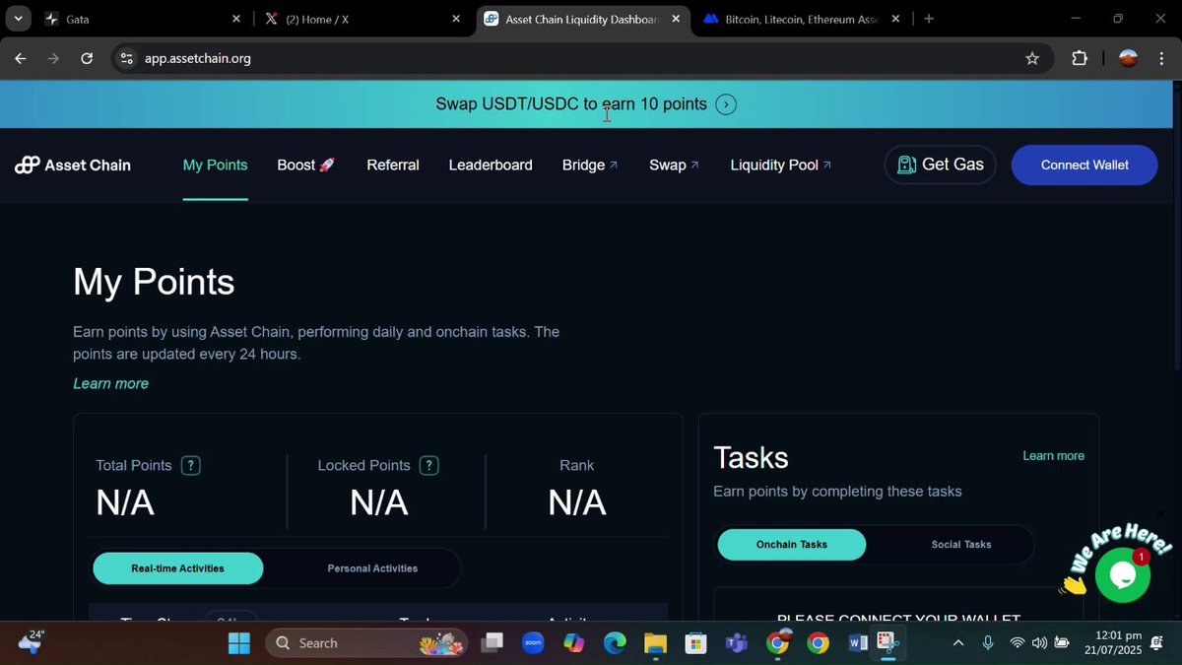Image resolution: width=1182 pixels, height=665 pixels.
Task: Click the Total Points help icon
Action: pos(191,465)
